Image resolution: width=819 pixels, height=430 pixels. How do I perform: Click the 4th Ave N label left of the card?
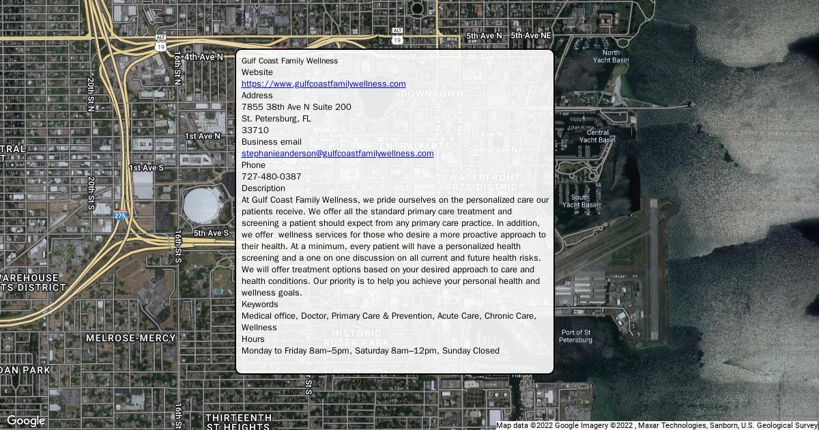pyautogui.click(x=203, y=57)
